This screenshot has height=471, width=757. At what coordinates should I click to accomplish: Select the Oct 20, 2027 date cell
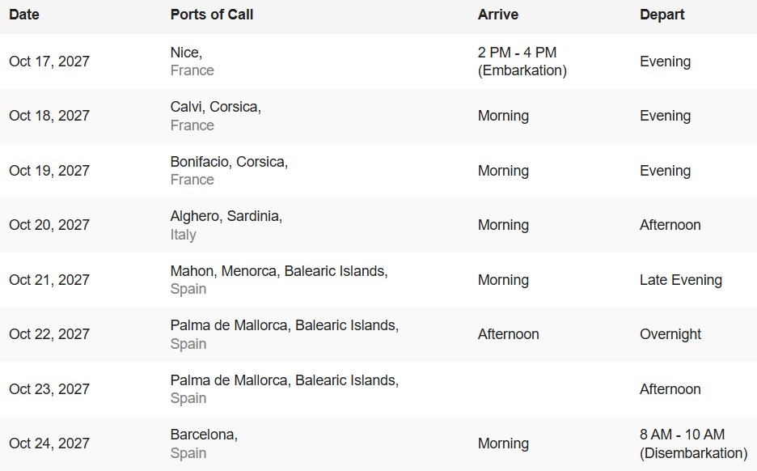tap(49, 225)
